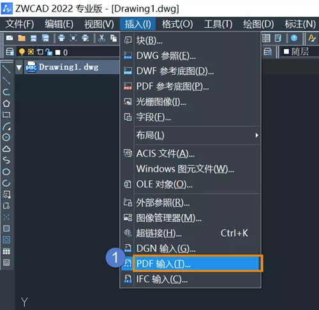
Task: Select the Line tool
Action: [6, 70]
